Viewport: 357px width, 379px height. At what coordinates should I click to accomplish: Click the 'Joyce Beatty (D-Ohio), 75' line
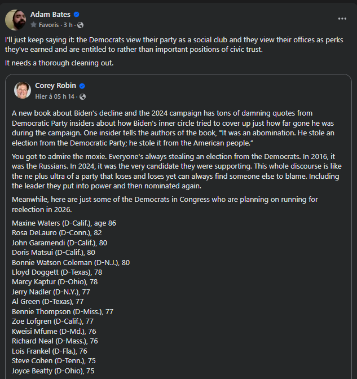coord(52,371)
